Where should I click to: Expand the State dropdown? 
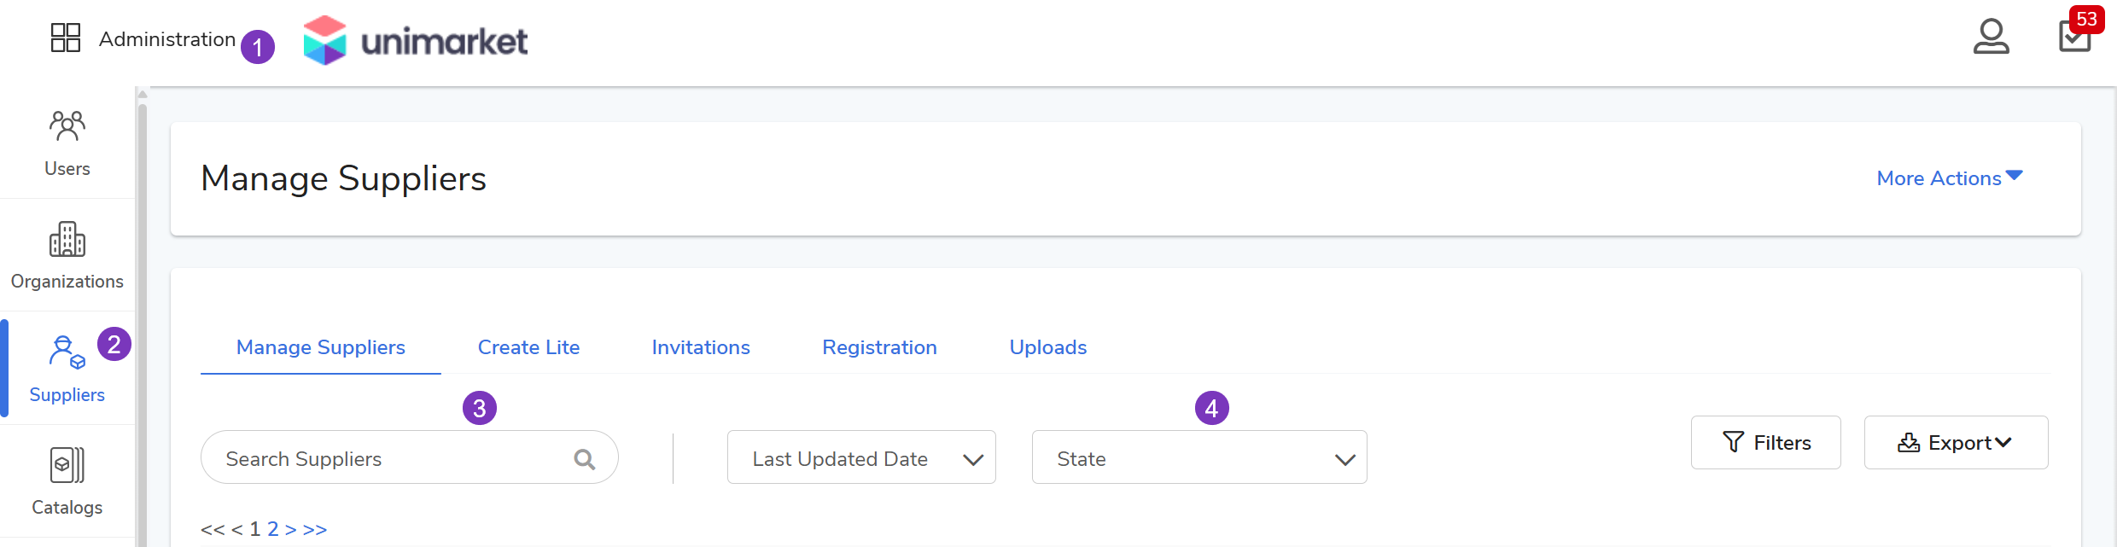[1198, 458]
